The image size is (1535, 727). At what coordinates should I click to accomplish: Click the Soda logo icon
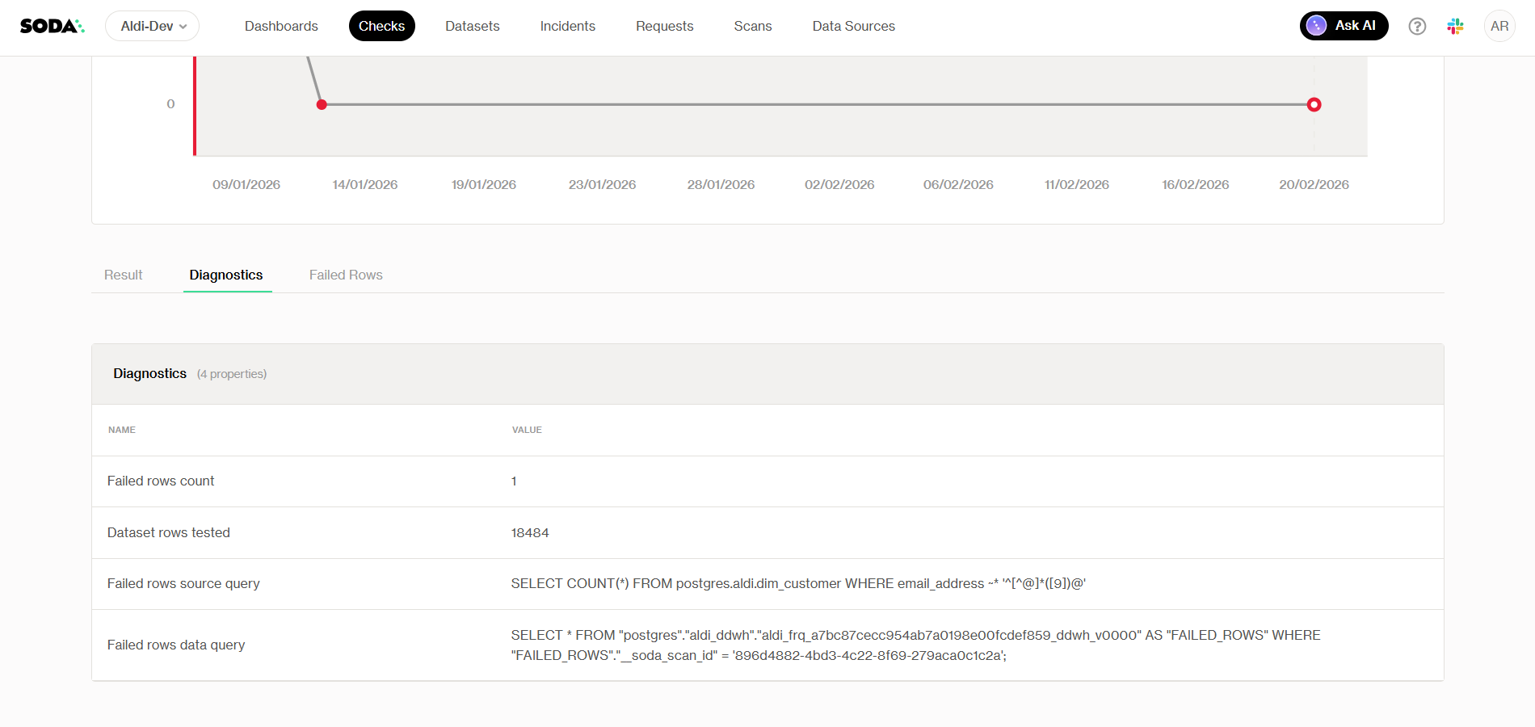pyautogui.click(x=52, y=26)
